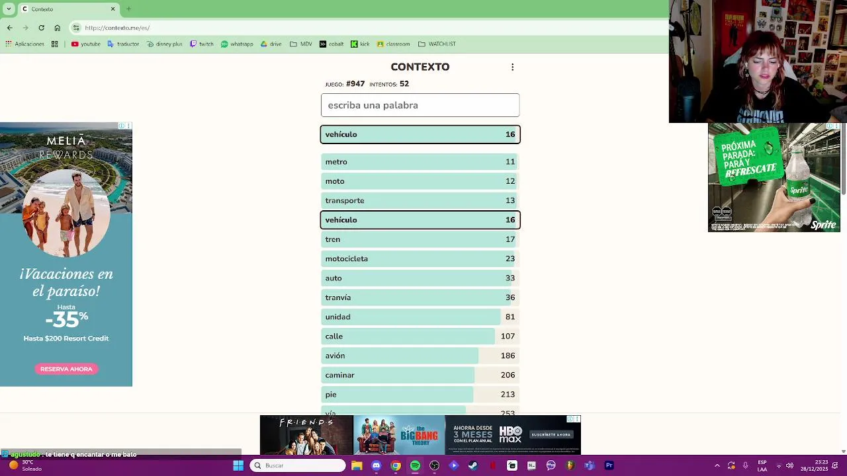Open the whatsapp bookmark
The image size is (847, 476).
coord(237,44)
